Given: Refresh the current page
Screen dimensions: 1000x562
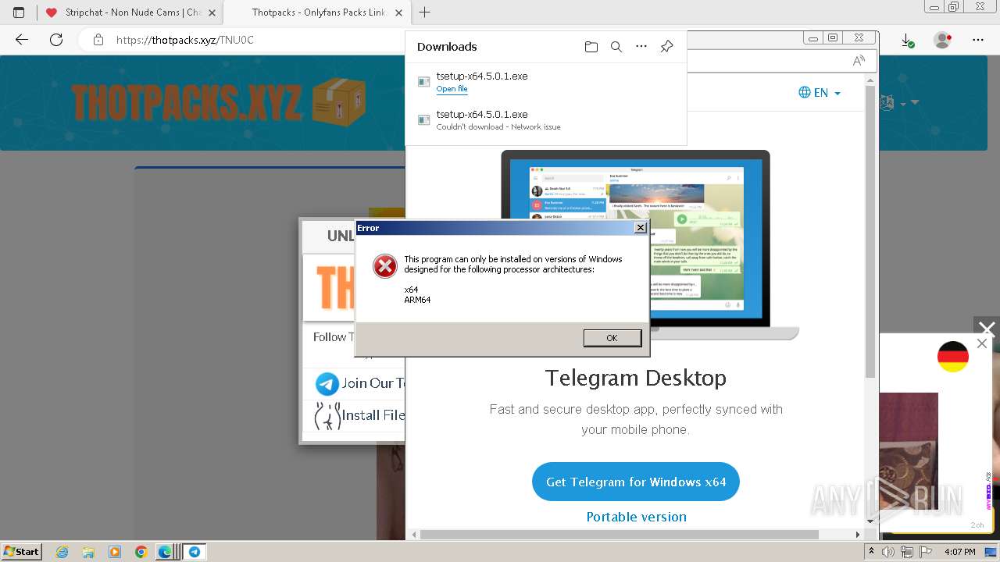Looking at the screenshot, I should pyautogui.click(x=56, y=40).
